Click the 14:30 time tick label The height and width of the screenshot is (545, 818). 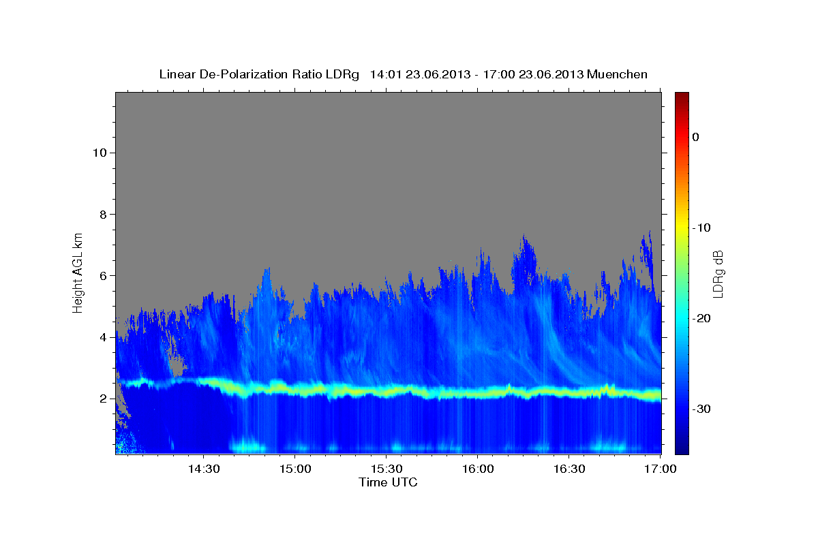pos(203,469)
